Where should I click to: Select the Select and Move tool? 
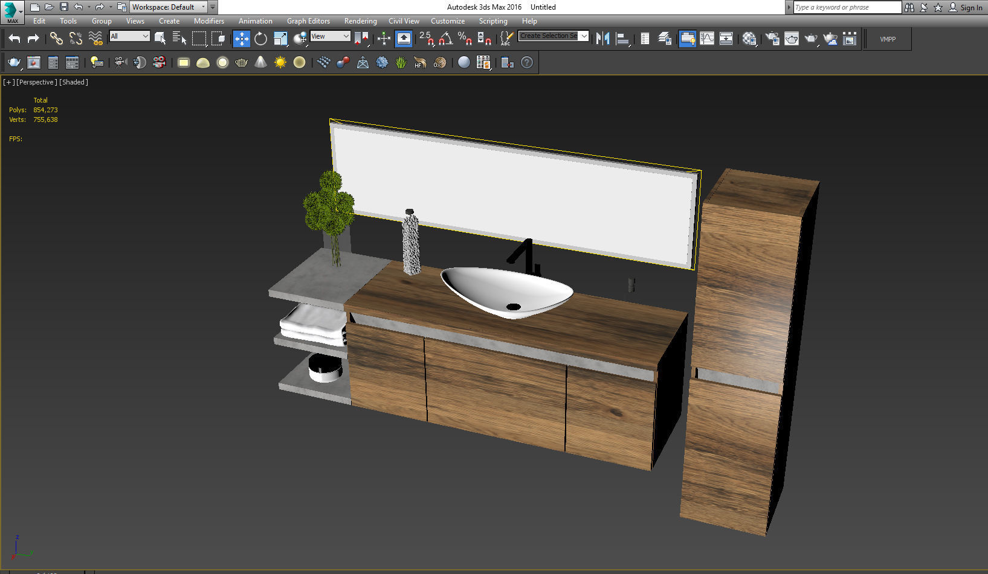pyautogui.click(x=241, y=39)
